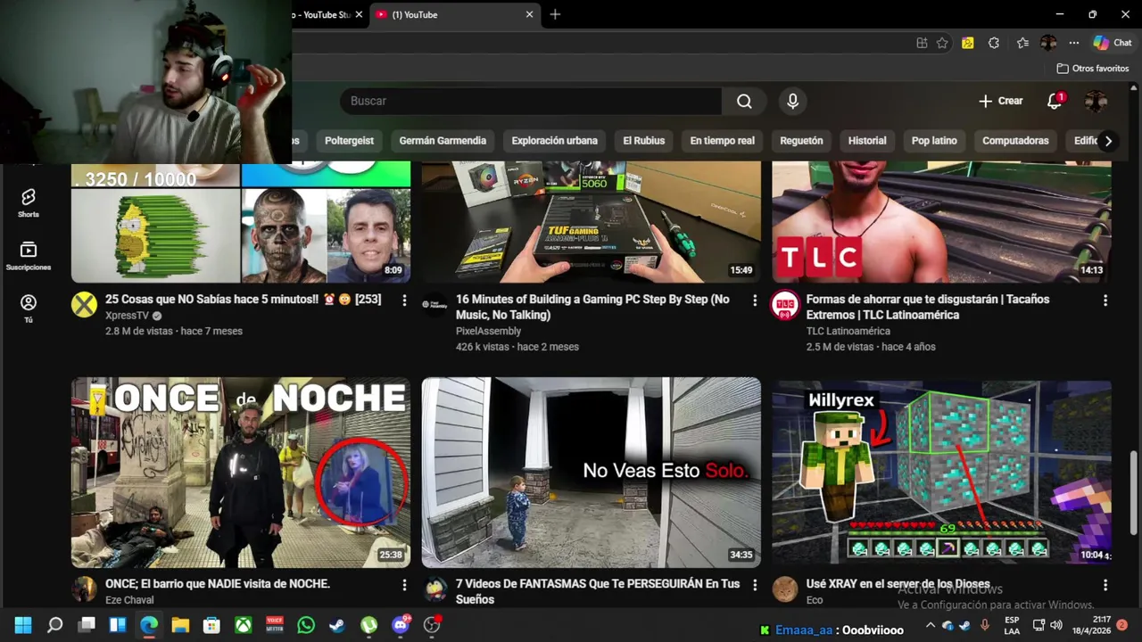Screen dimensions: 1142x642
Task: Open a new browser tab
Action: point(555,14)
